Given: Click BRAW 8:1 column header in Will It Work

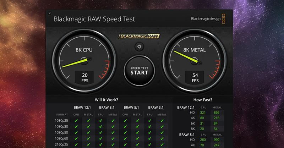Looking at the screenshot, I should click(x=107, y=108).
